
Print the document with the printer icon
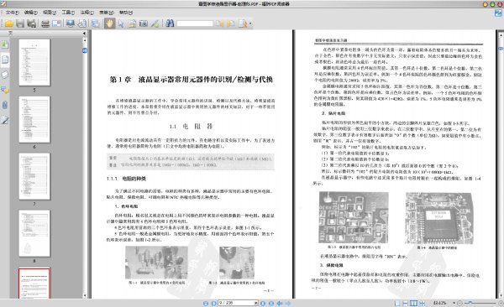point(45,23)
